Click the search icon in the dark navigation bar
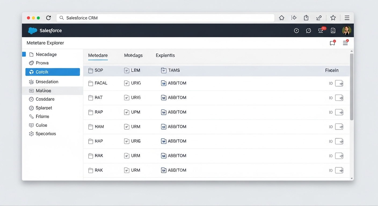This screenshot has width=378, height=206. (x=308, y=30)
